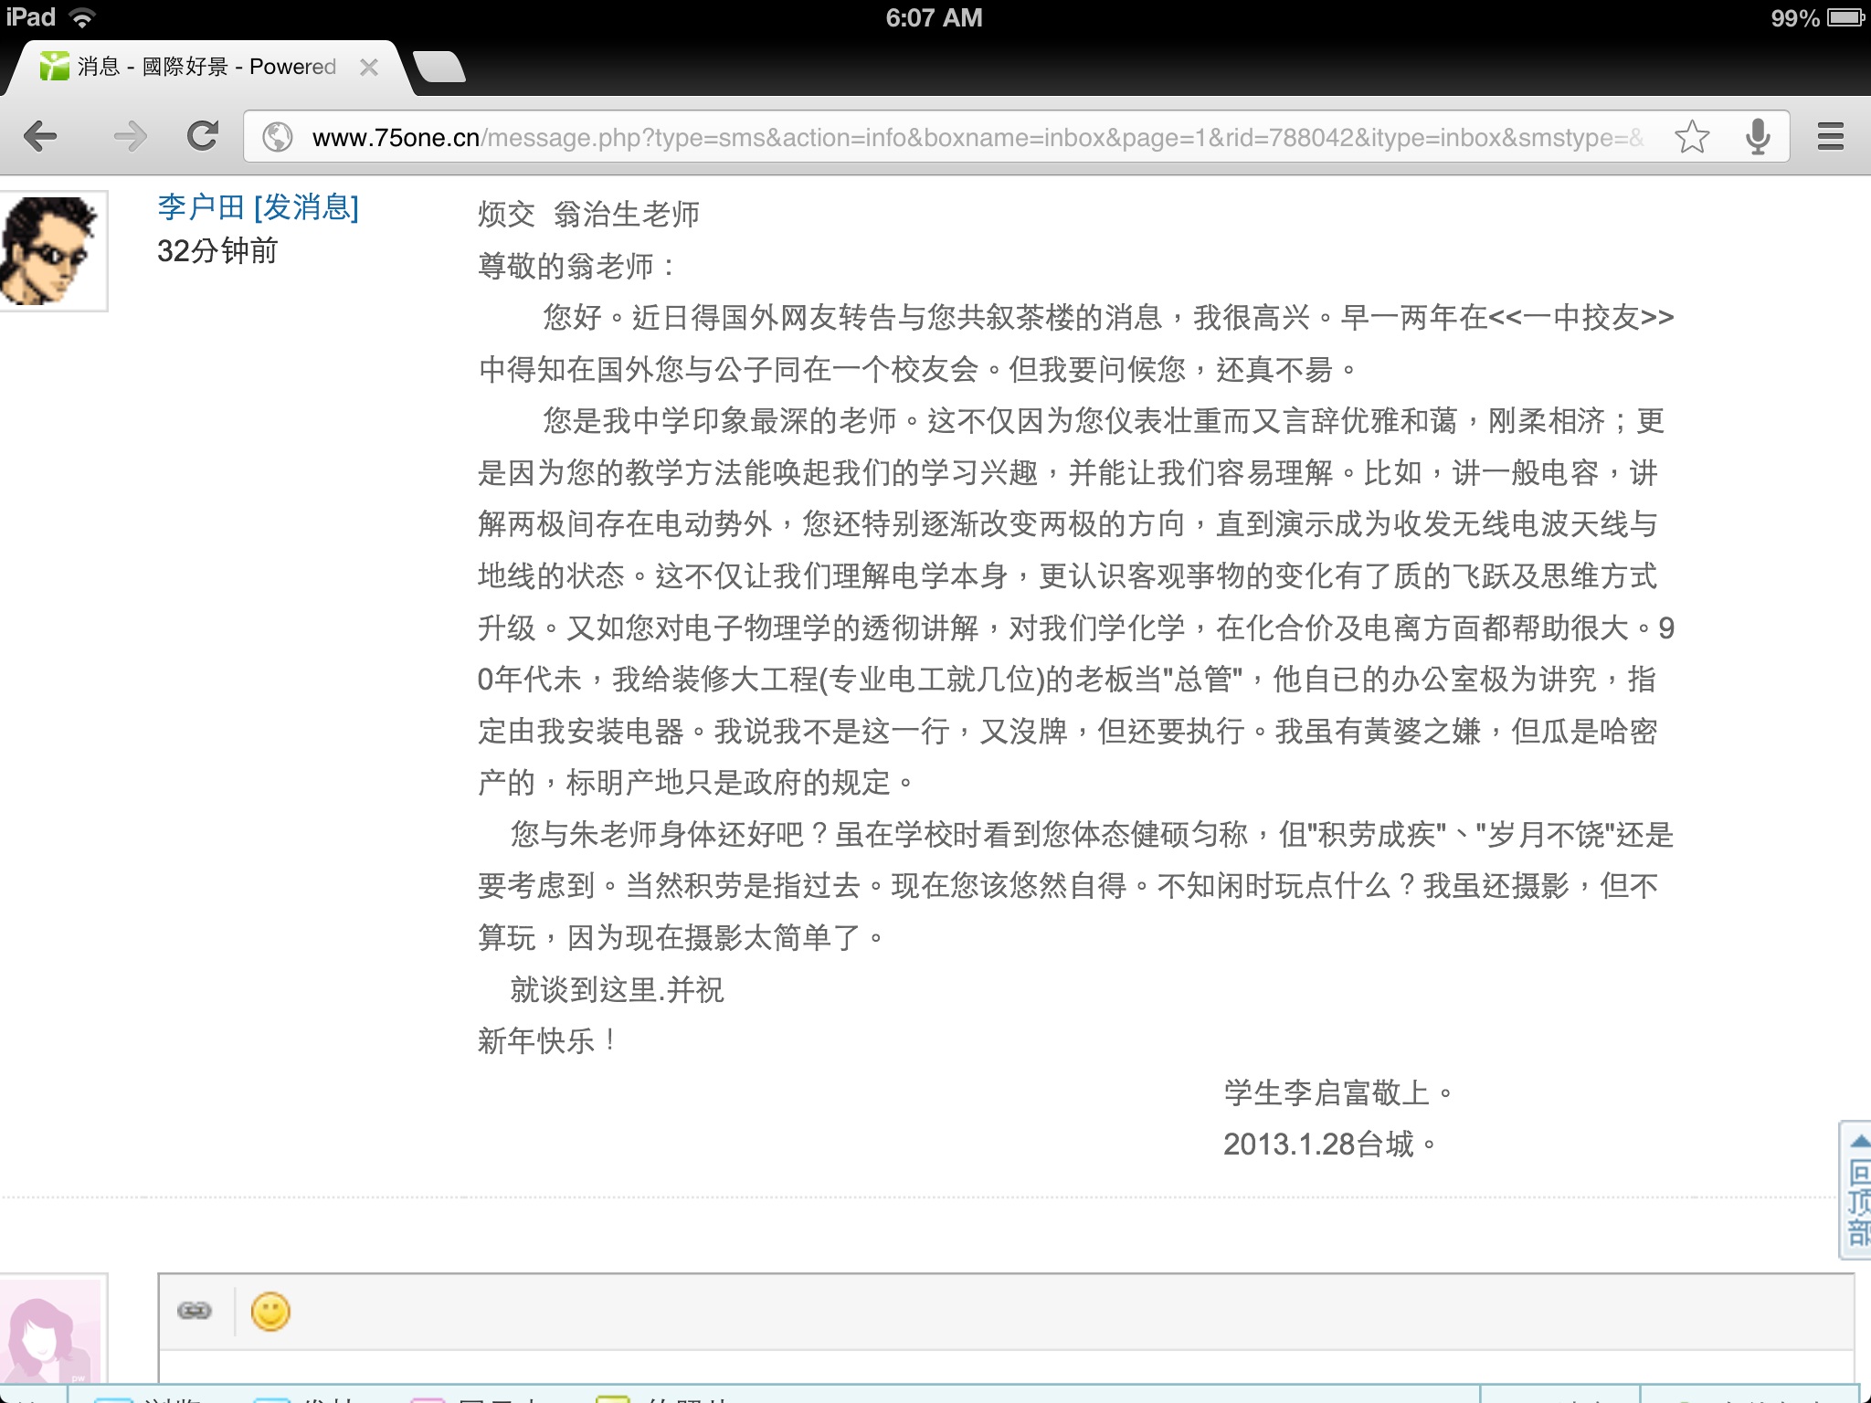This screenshot has height=1403, width=1871.
Task: Go back with the browser back arrow
Action: coord(40,137)
